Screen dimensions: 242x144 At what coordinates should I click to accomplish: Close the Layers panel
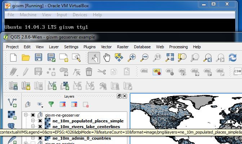[x=125, y=96]
